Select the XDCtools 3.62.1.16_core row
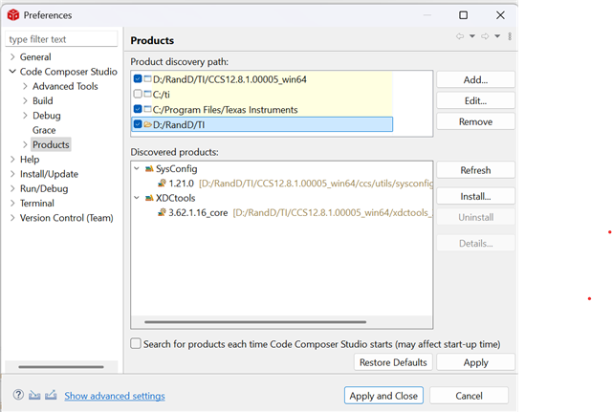The width and height of the screenshot is (612, 412). [x=295, y=212]
